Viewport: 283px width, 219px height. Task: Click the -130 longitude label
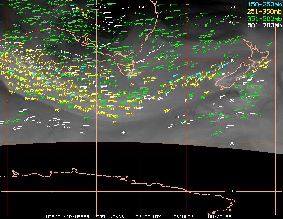(x=51, y=7)
